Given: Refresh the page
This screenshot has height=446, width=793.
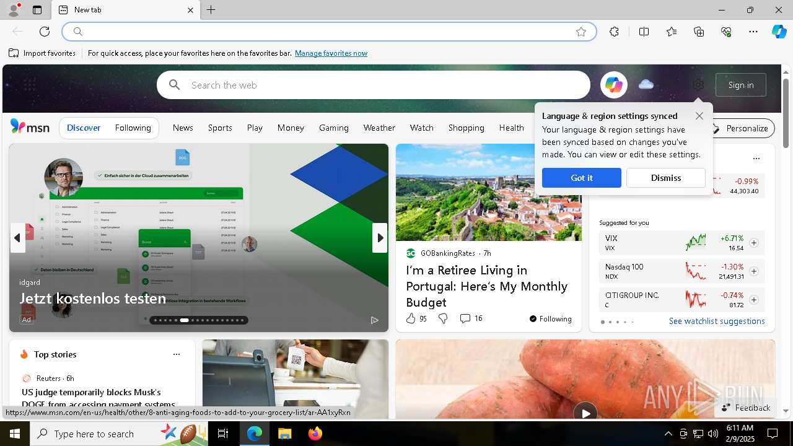Looking at the screenshot, I should [x=45, y=32].
